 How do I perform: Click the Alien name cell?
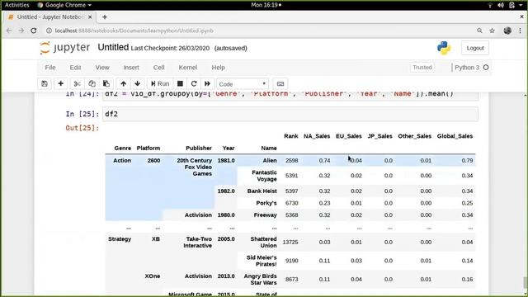(270, 161)
